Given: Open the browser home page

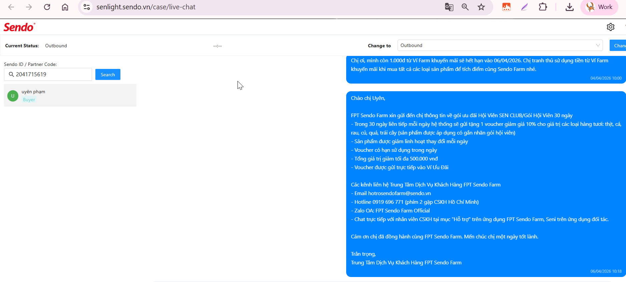Looking at the screenshot, I should click(x=65, y=7).
